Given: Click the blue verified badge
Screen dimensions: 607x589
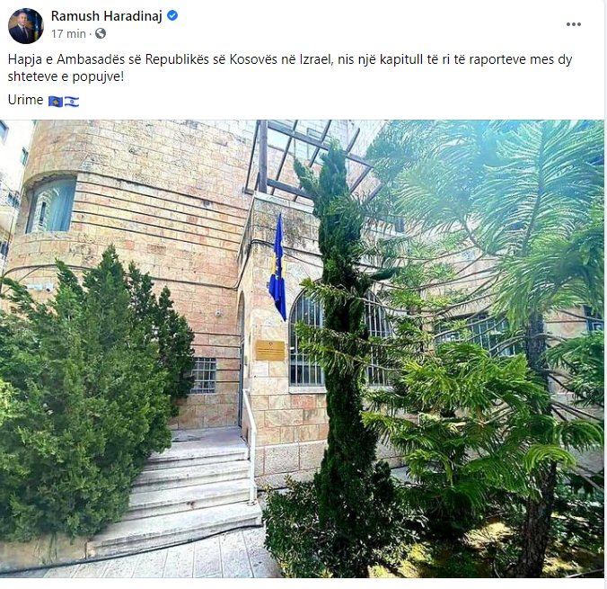Looking at the screenshot, I should click(x=172, y=15).
